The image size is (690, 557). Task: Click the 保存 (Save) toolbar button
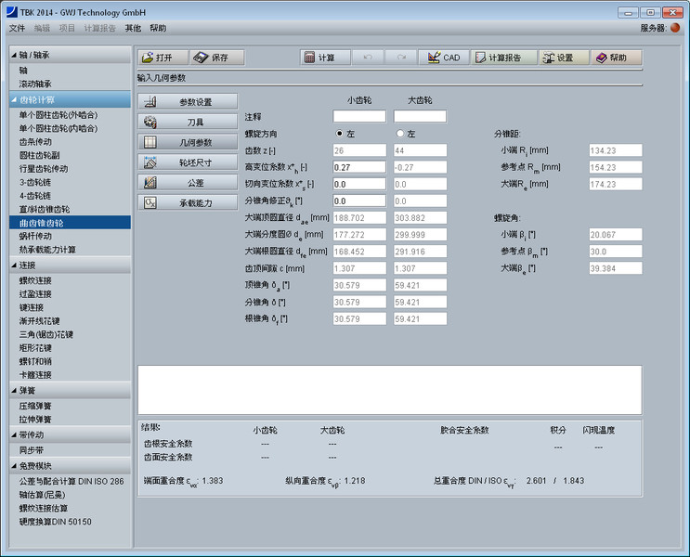pyautogui.click(x=213, y=58)
